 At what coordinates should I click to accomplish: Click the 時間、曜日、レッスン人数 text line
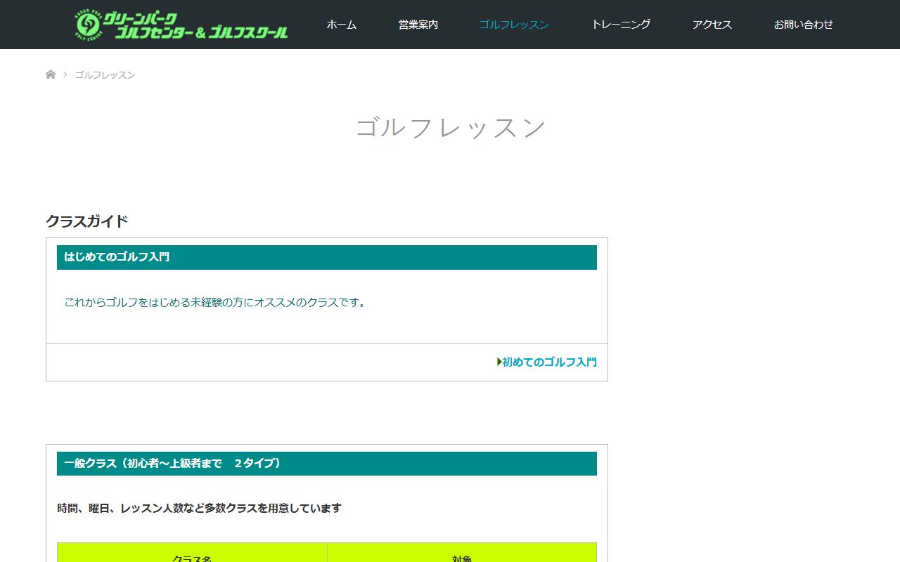pyautogui.click(x=199, y=508)
